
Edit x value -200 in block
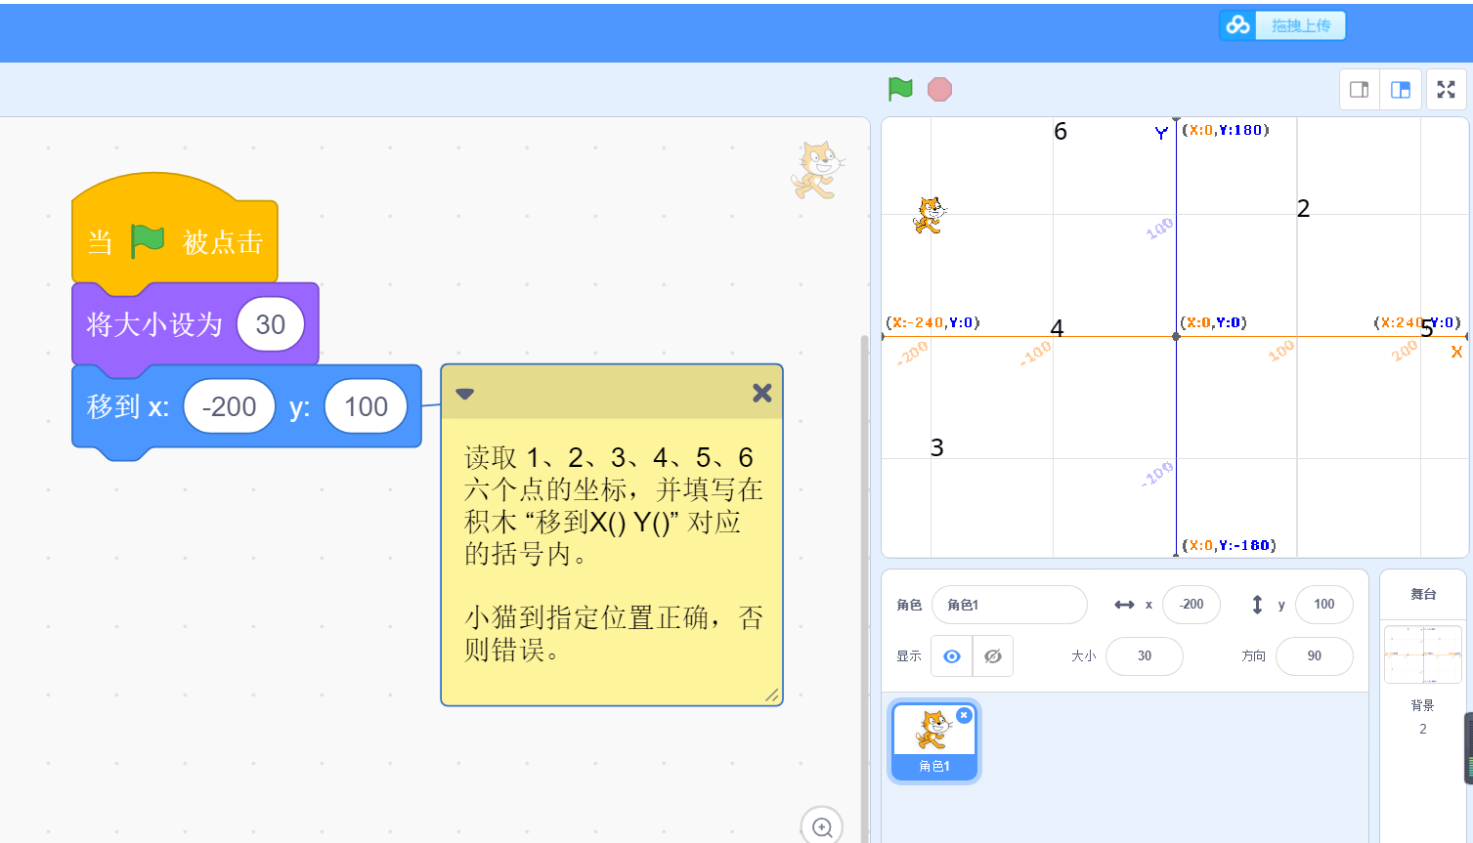point(230,406)
